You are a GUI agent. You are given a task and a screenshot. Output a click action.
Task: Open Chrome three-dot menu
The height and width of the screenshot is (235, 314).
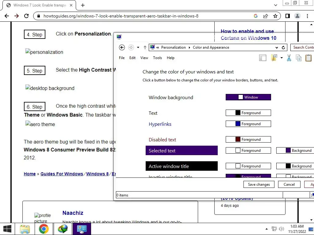(307, 16)
